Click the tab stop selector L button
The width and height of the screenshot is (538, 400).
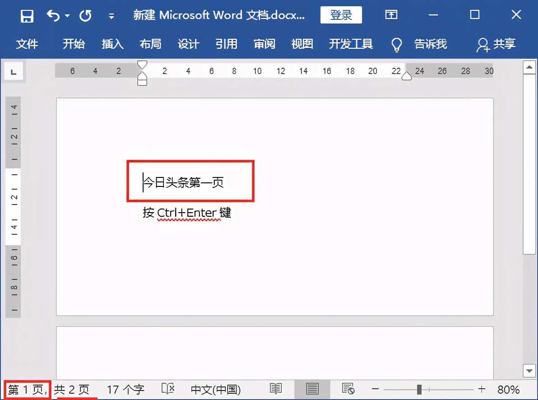click(14, 72)
